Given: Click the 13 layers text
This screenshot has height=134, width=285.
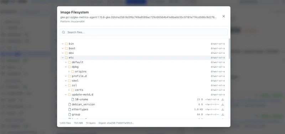Looking at the screenshot, I should click(91, 123).
